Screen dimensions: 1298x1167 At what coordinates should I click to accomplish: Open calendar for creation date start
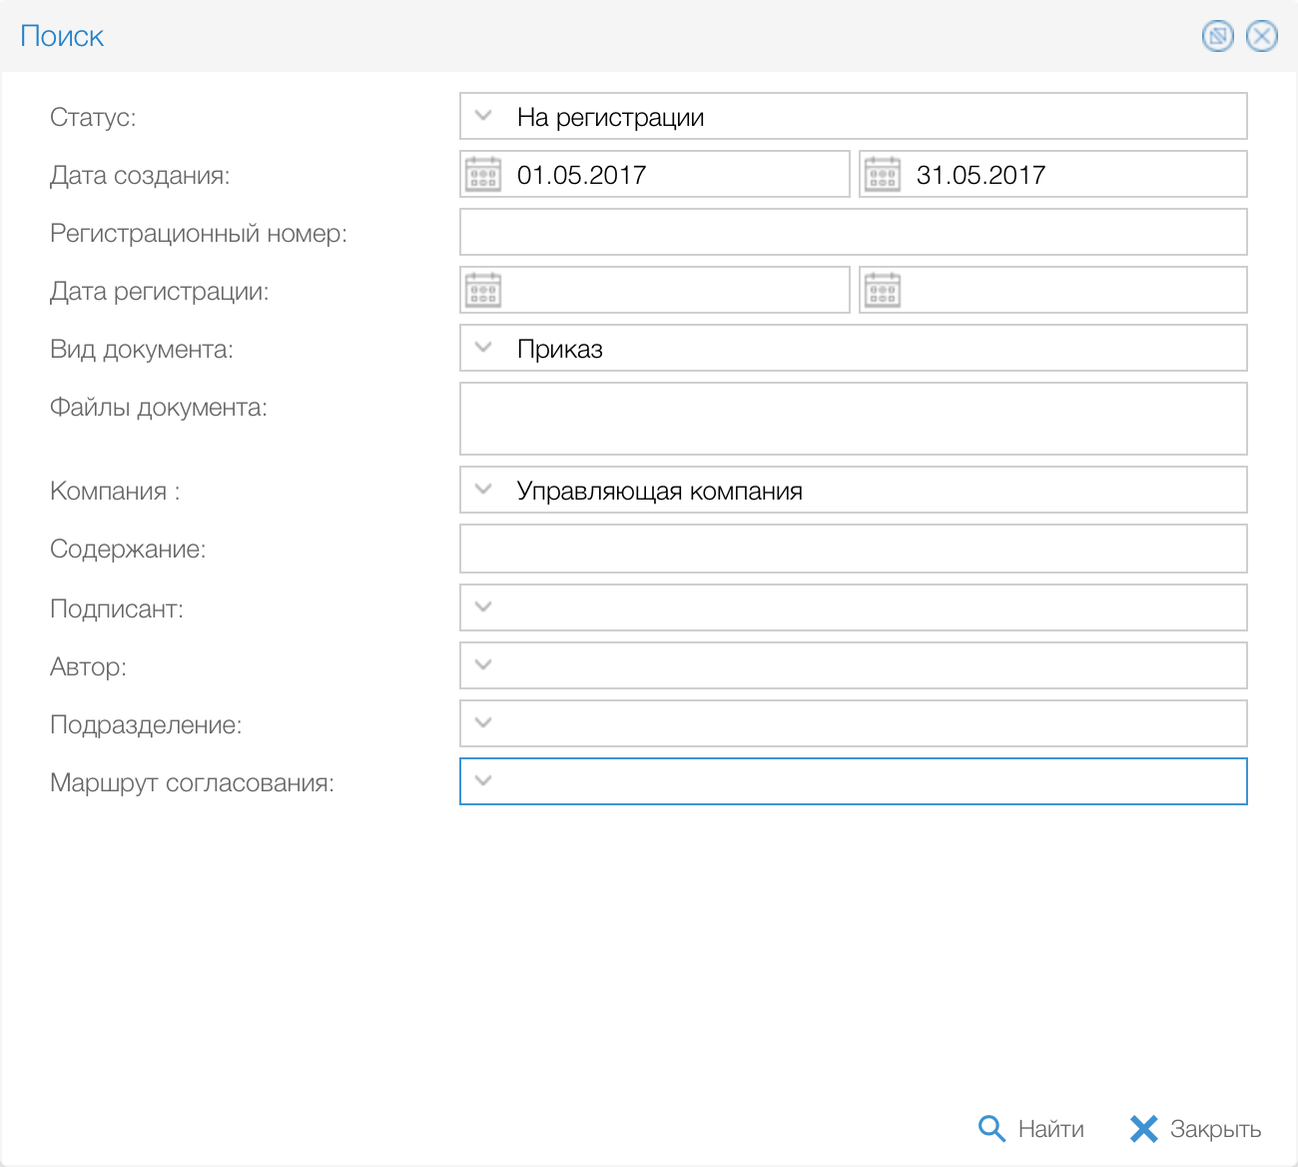pyautogui.click(x=483, y=175)
